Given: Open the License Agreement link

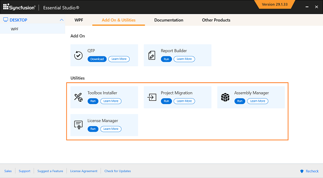Looking at the screenshot, I should coord(84,171).
